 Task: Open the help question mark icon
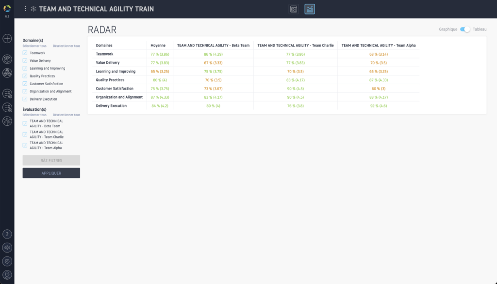point(7,234)
